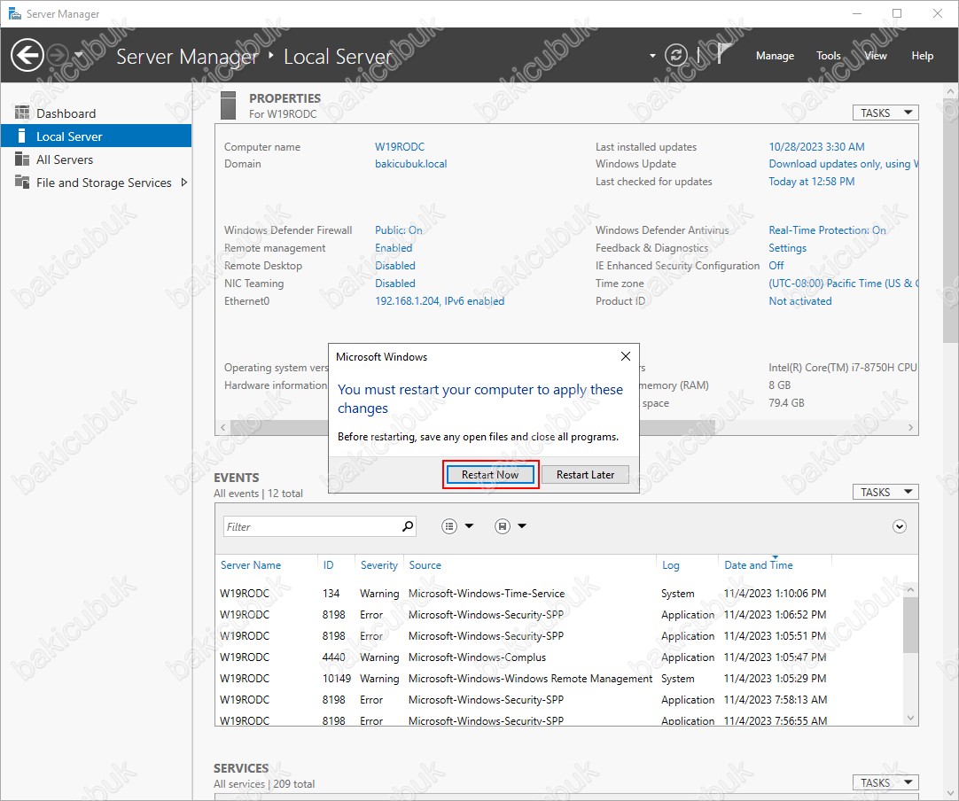Select the Microsoft-Windows-Time-Service event row
This screenshot has width=959, height=801.
click(559, 593)
